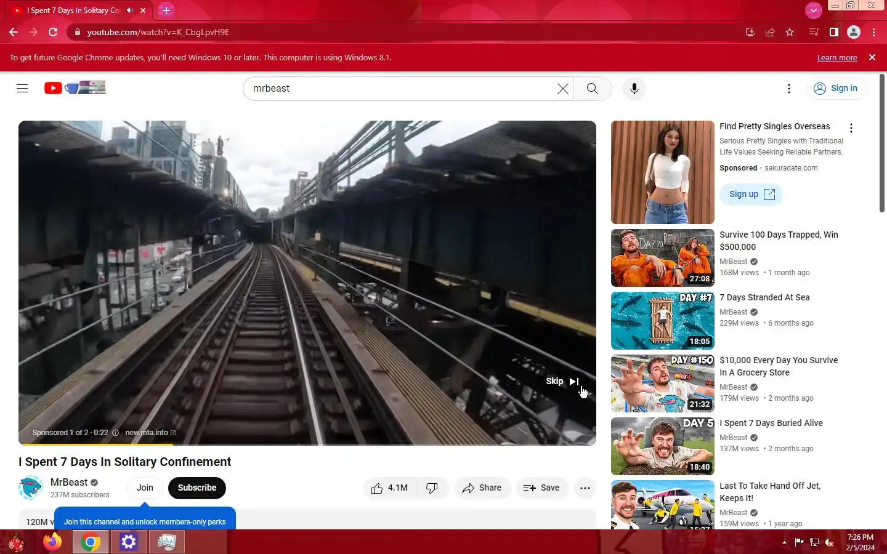Go back in browser

[14, 32]
